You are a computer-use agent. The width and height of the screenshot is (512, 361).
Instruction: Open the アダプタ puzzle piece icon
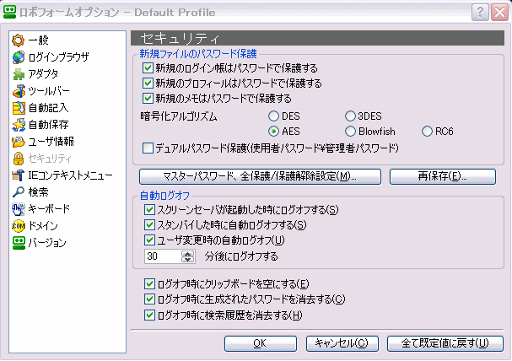click(19, 74)
